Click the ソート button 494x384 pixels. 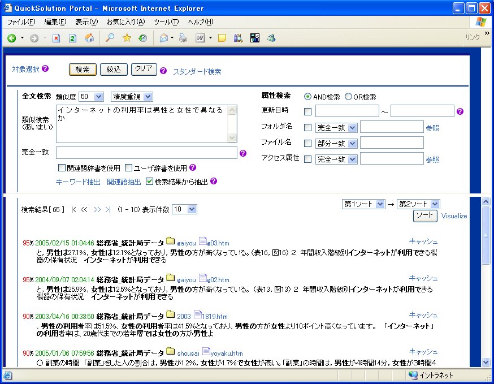pyautogui.click(x=425, y=215)
